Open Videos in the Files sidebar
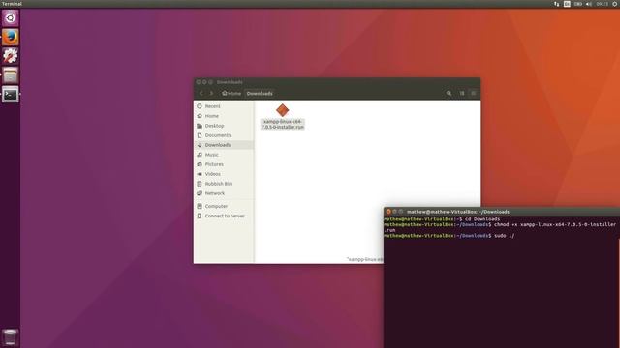Viewport: 620px width, 348px height. [x=224, y=174]
